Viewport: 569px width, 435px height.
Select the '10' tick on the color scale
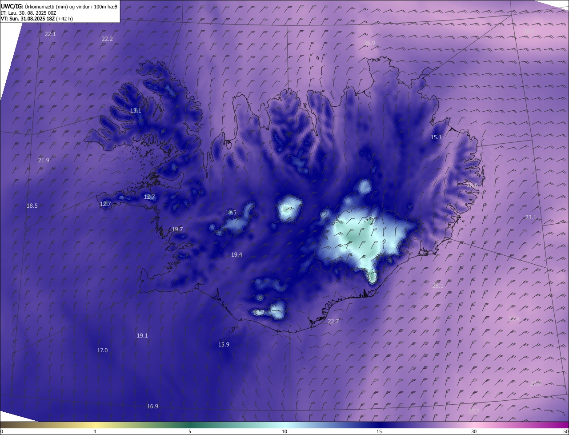tap(284, 431)
